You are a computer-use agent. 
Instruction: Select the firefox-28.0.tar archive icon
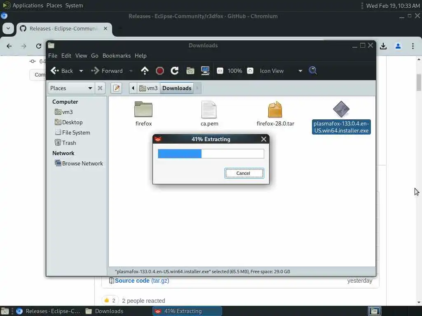tap(275, 109)
